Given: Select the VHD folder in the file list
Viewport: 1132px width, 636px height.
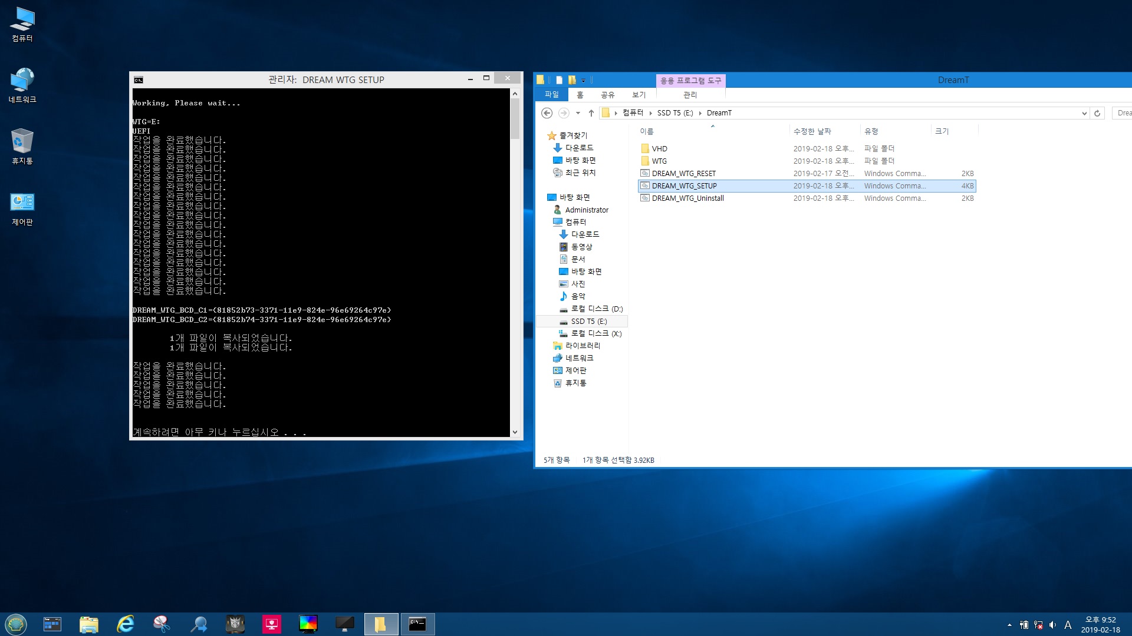Looking at the screenshot, I should click(807, 149).
